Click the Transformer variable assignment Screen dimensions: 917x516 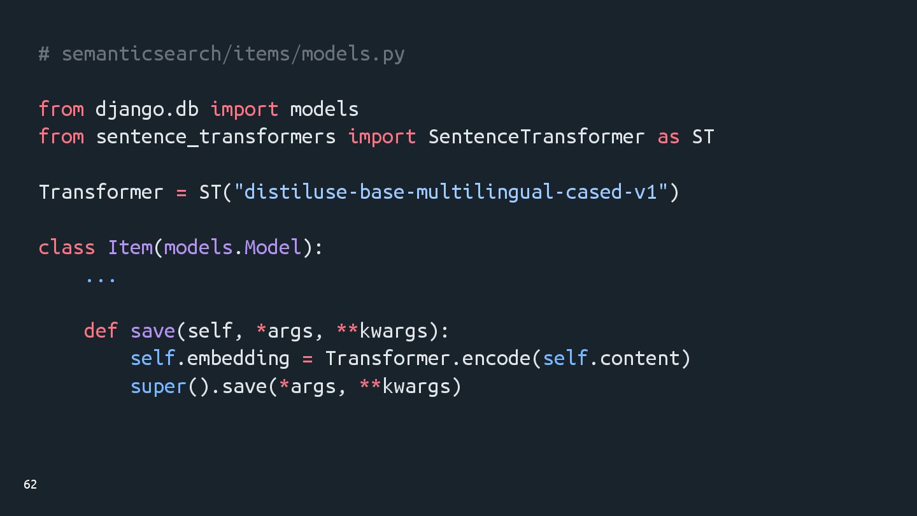click(101, 192)
